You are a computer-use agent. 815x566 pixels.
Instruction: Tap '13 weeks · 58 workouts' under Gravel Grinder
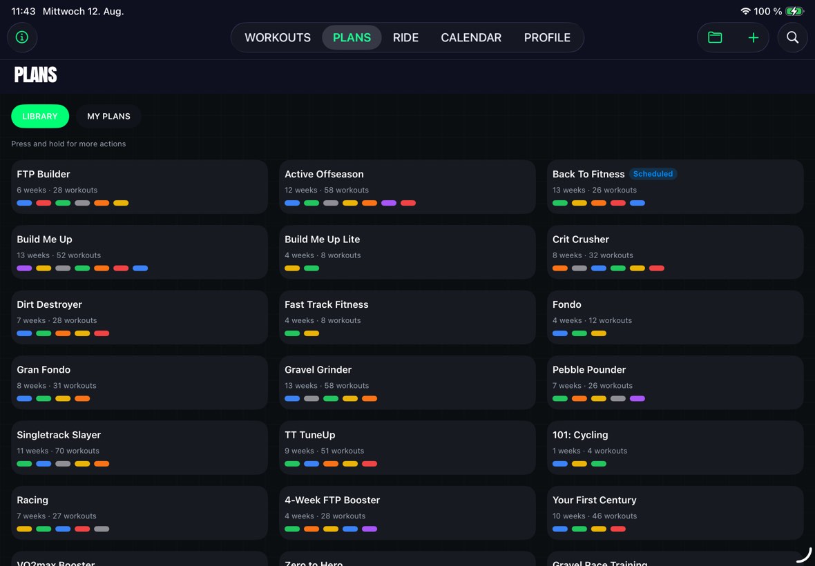(x=327, y=386)
